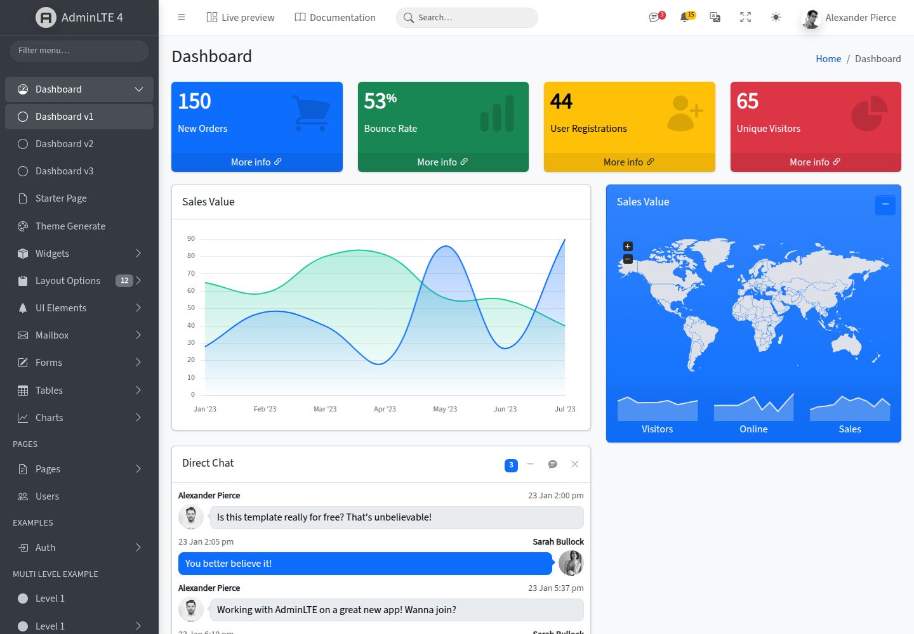Zoom in on world map
Viewport: 914px width, 634px height.
tap(628, 246)
